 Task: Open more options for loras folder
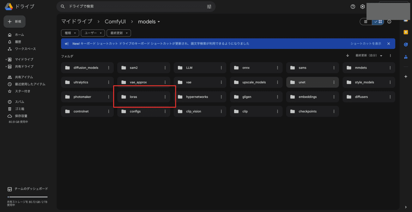(x=165, y=97)
